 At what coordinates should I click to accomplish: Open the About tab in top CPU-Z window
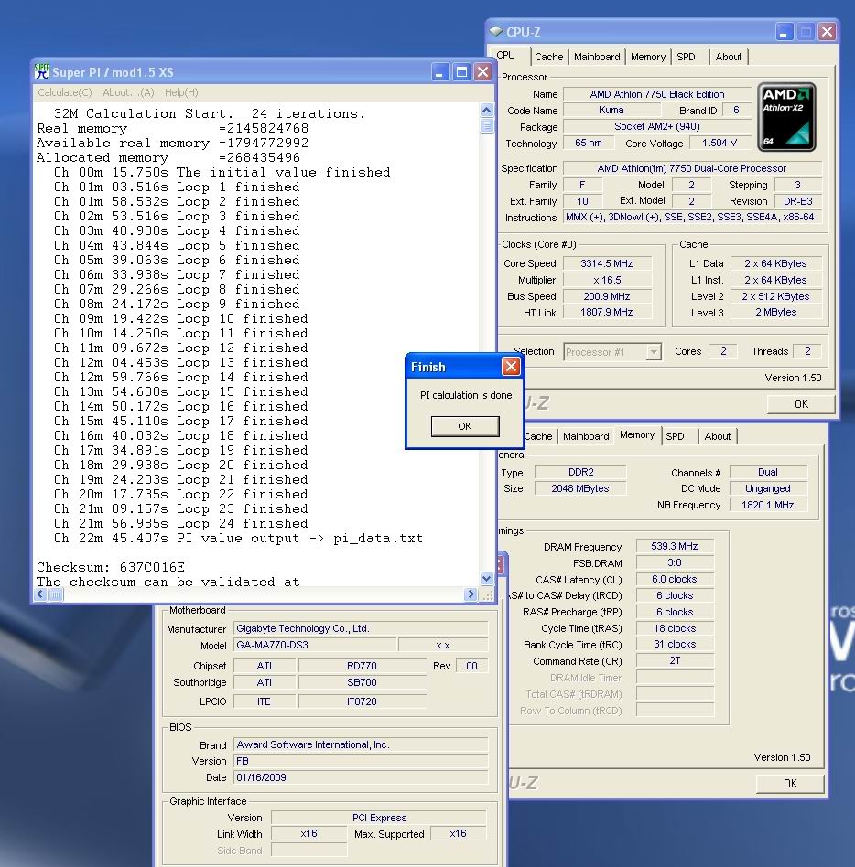click(729, 57)
